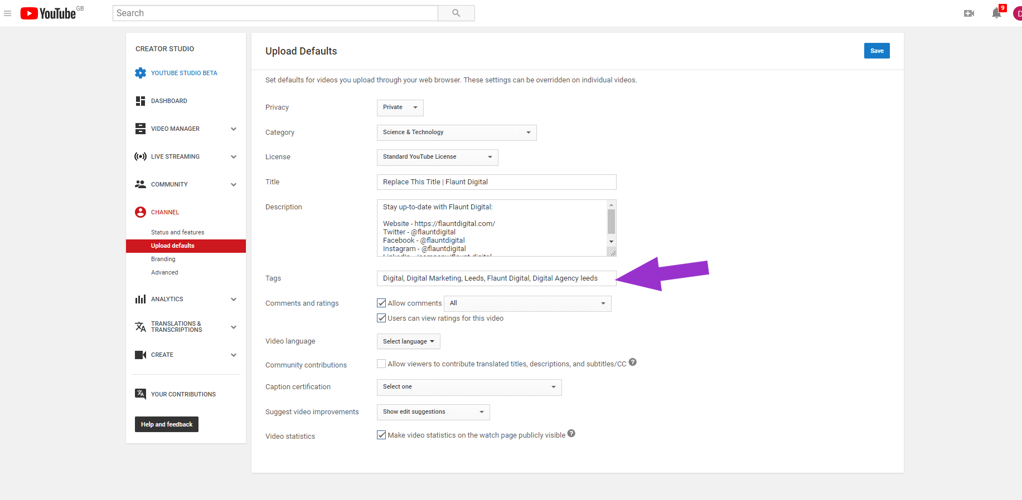Expand the Create section chevron
The height and width of the screenshot is (500, 1022).
(x=234, y=355)
